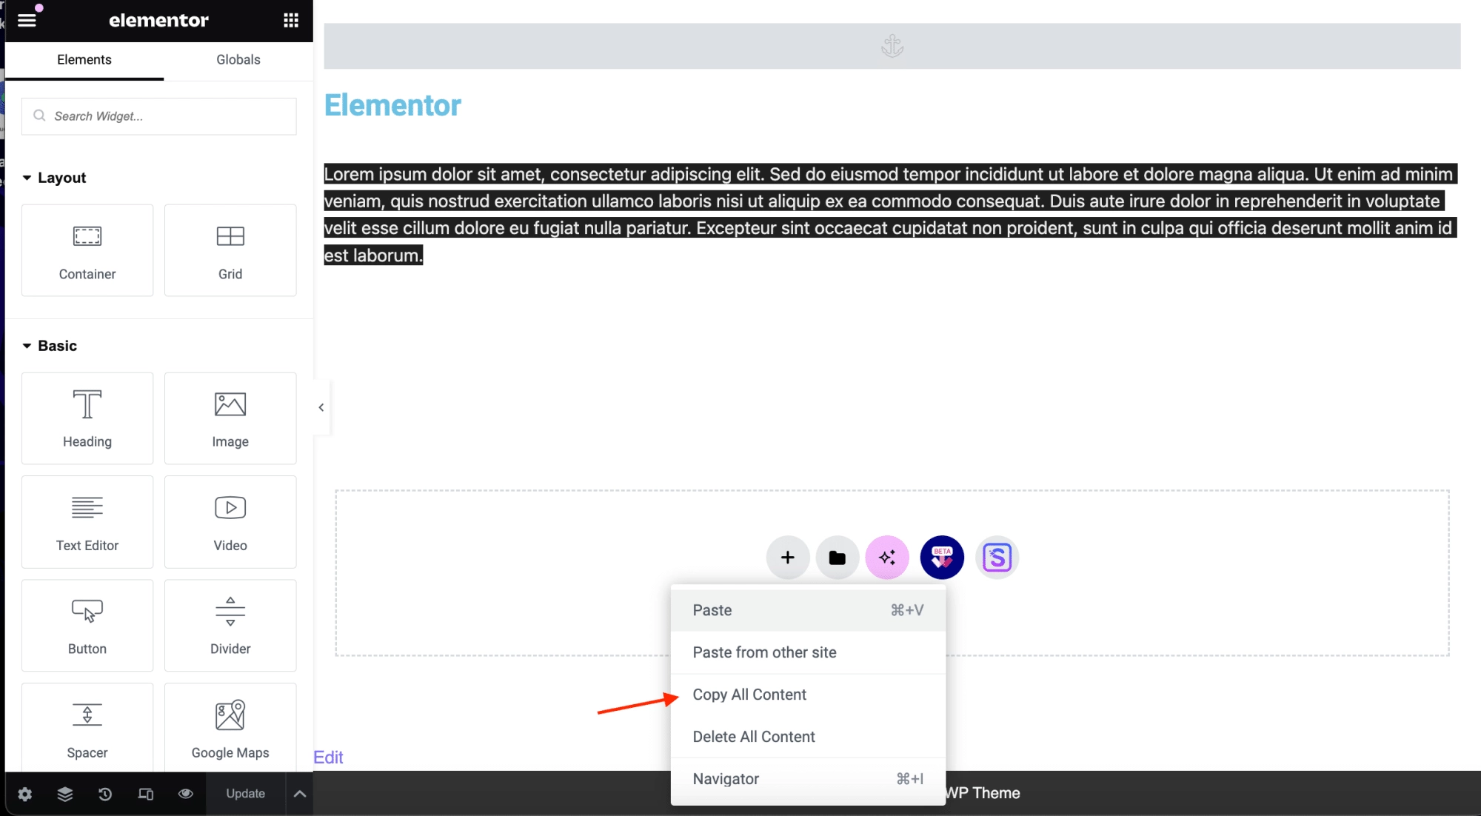Expand the Basic section
This screenshot has height=816, width=1481.
tap(56, 346)
